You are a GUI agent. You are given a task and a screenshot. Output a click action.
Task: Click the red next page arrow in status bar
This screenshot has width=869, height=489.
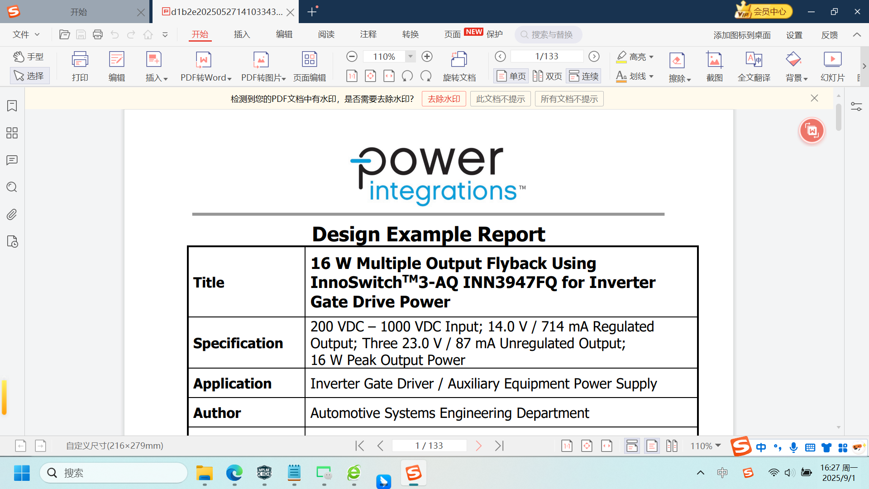(x=478, y=446)
